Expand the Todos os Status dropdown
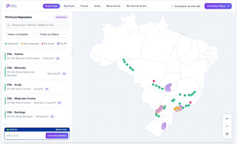 click(53, 34)
